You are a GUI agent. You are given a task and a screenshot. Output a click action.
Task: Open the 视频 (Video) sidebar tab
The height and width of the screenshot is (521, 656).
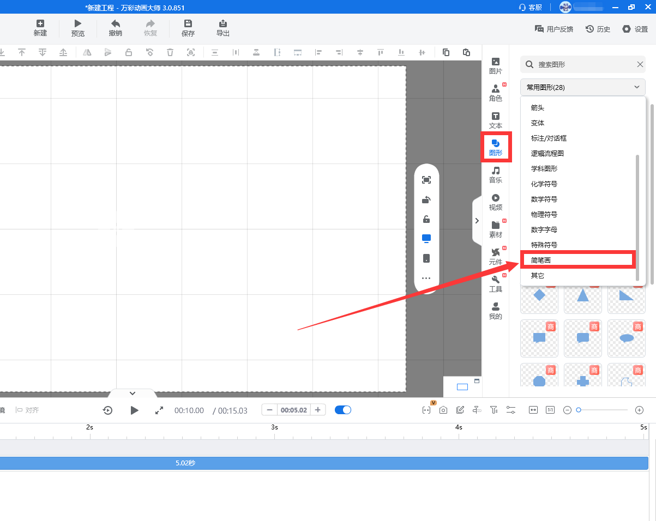coord(496,202)
